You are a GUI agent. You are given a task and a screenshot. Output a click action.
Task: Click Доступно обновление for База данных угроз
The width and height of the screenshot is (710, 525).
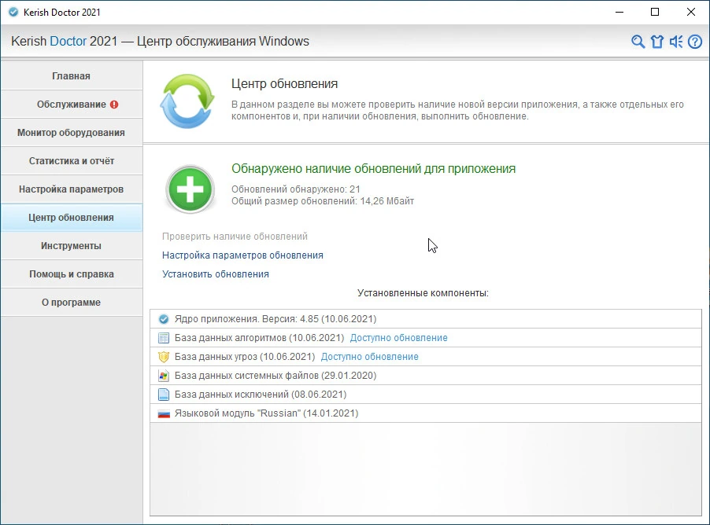click(x=369, y=357)
